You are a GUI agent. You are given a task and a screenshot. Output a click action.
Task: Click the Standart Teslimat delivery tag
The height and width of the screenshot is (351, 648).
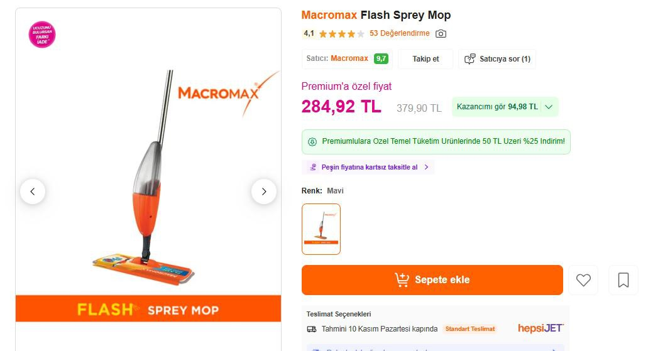pos(470,329)
